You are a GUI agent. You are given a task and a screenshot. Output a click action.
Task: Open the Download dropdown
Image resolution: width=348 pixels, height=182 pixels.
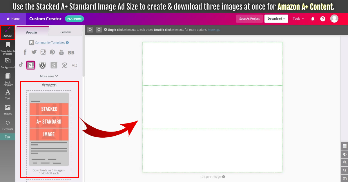(x=276, y=19)
